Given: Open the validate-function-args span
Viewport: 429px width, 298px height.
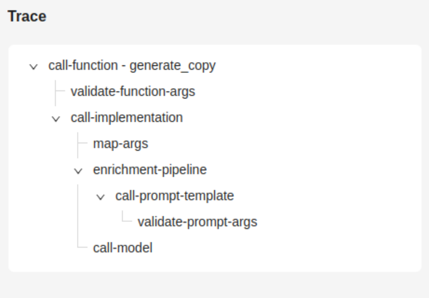Looking at the screenshot, I should point(133,91).
